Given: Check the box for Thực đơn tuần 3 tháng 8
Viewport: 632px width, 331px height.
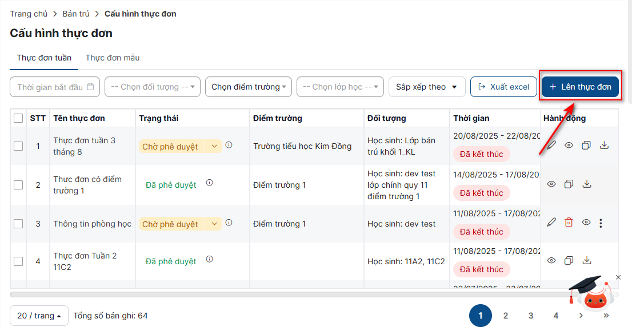Looking at the screenshot, I should tap(18, 146).
